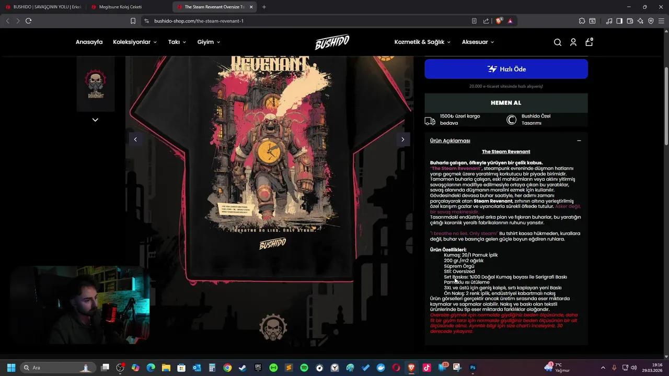The width and height of the screenshot is (669, 376).
Task: Close The Steam Revenant tab
Action: [x=251, y=7]
